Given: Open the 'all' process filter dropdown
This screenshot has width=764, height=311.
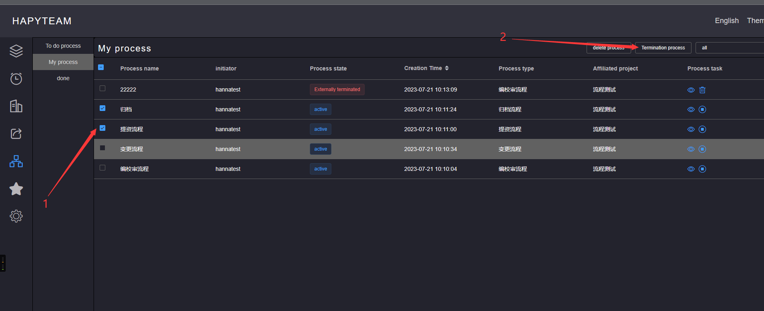Looking at the screenshot, I should (730, 48).
